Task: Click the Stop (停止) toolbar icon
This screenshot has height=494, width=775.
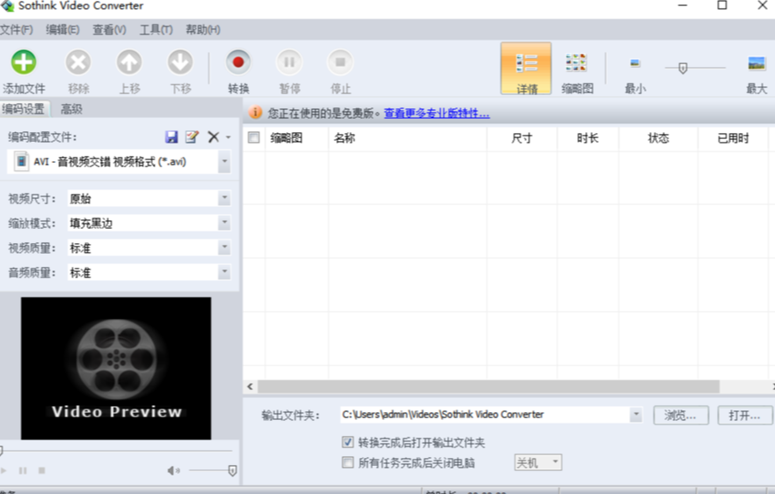Action: click(x=340, y=63)
